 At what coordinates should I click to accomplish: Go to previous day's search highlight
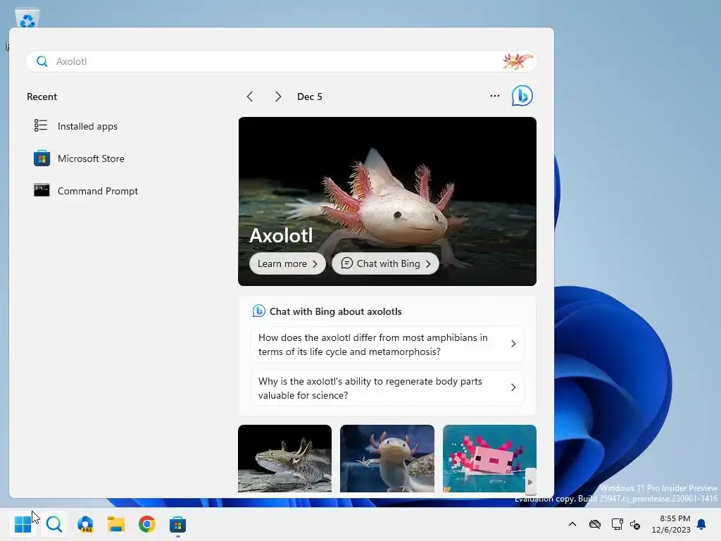[x=250, y=96]
